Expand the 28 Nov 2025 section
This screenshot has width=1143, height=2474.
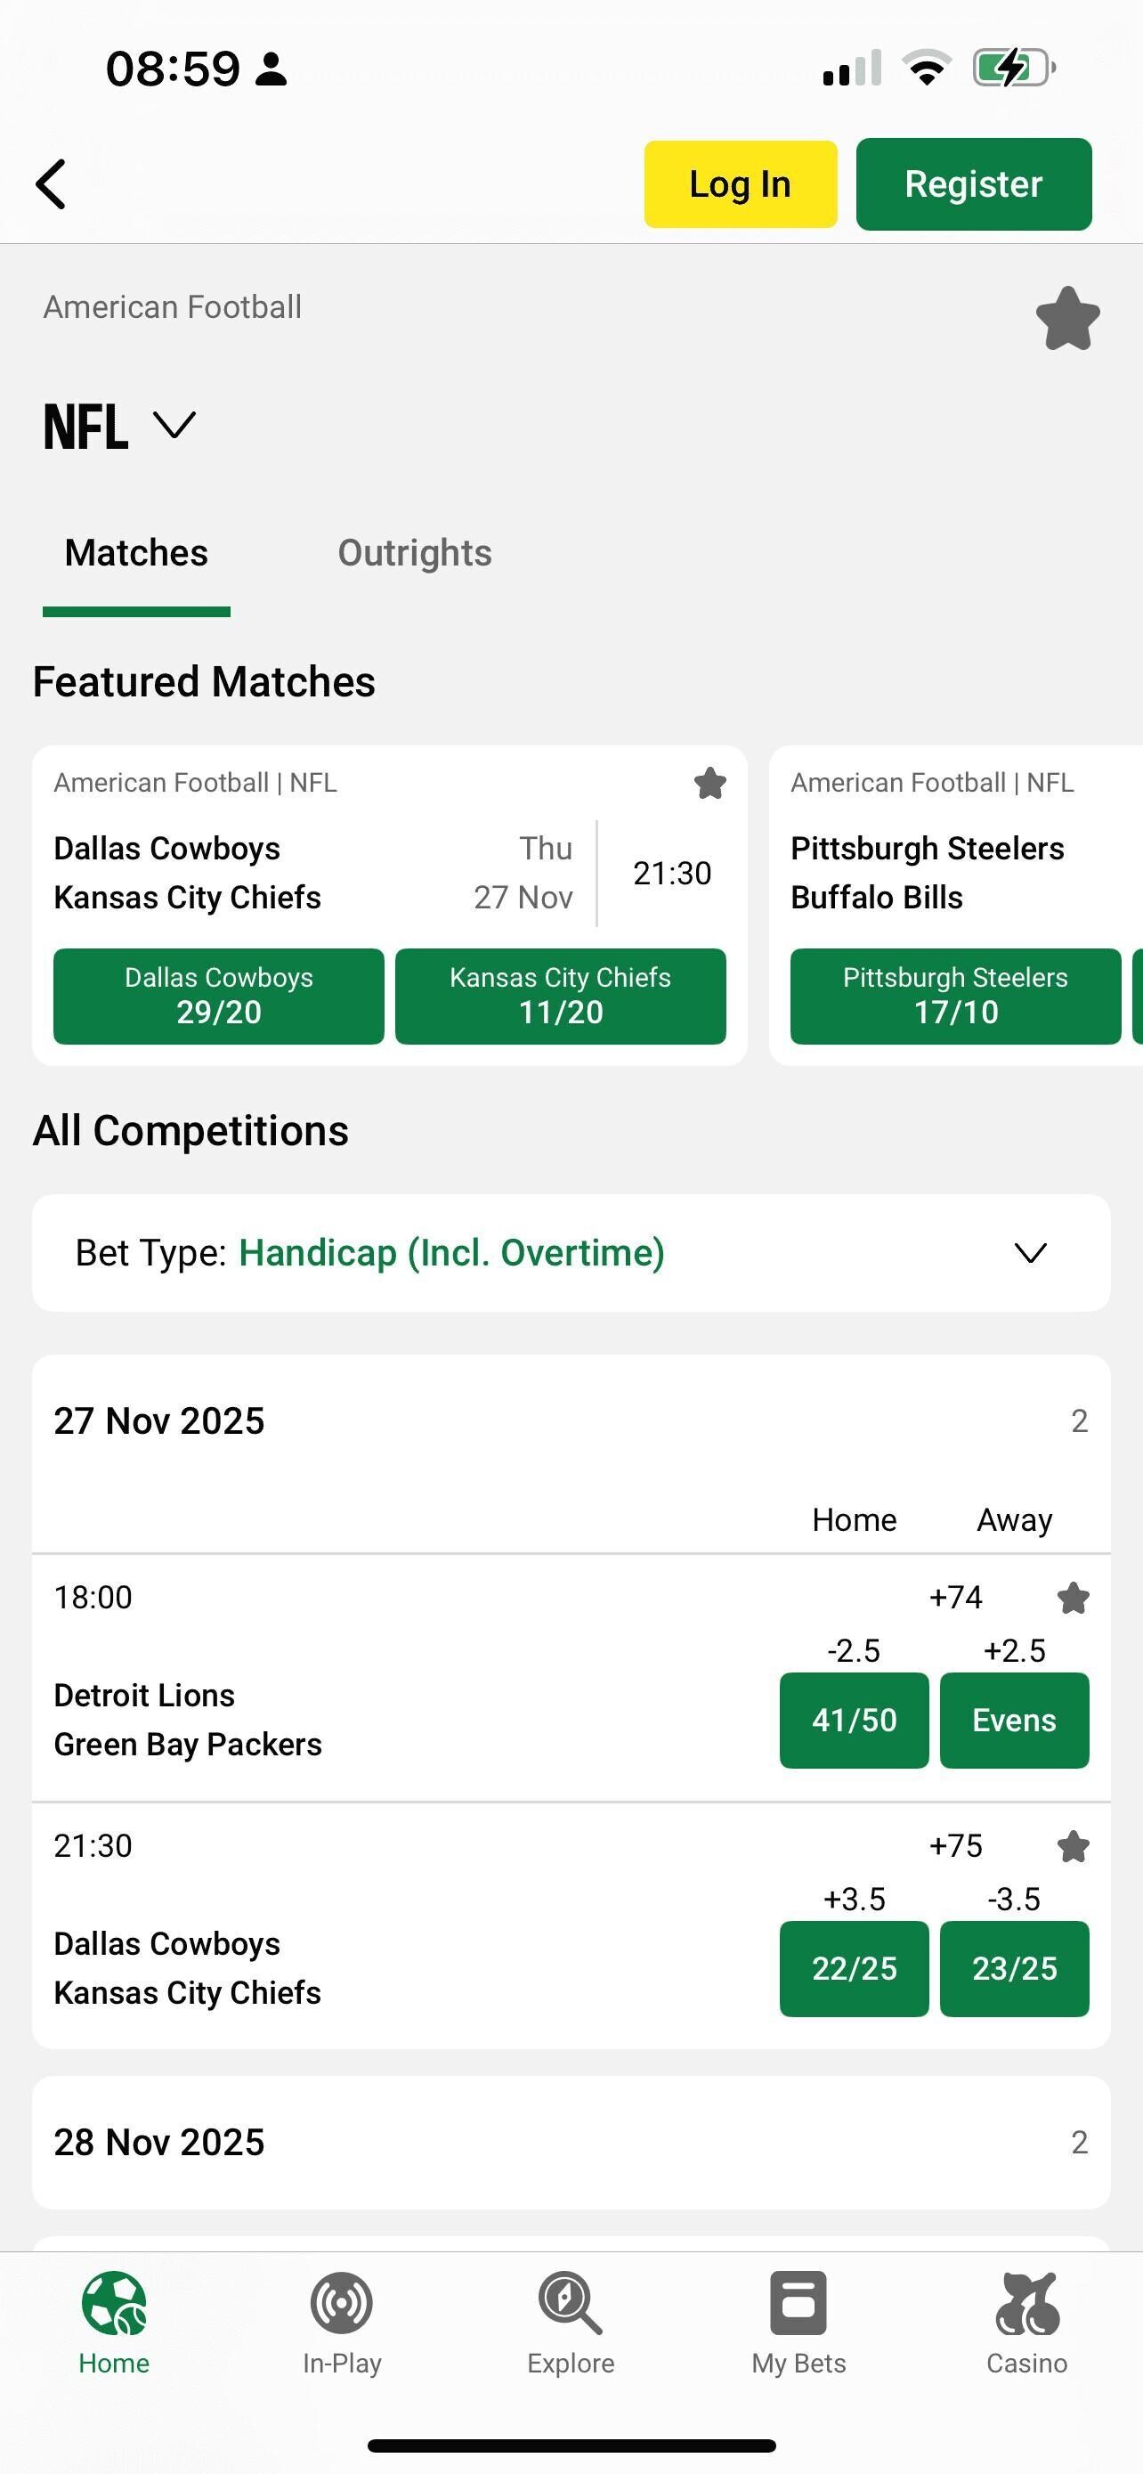571,2142
